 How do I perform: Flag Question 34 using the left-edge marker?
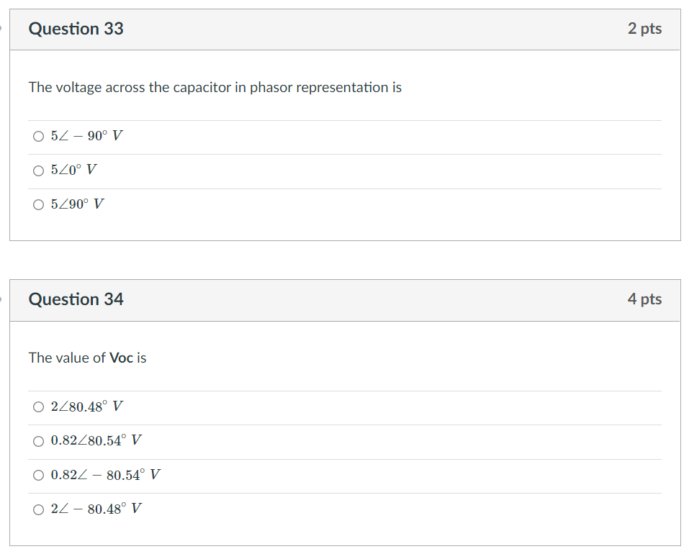[x=1, y=299]
